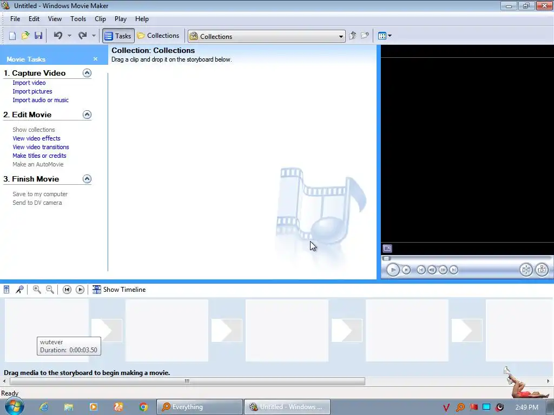Collapse the Edit Movie section
Screen dimensions: 554x415
(x=87, y=115)
